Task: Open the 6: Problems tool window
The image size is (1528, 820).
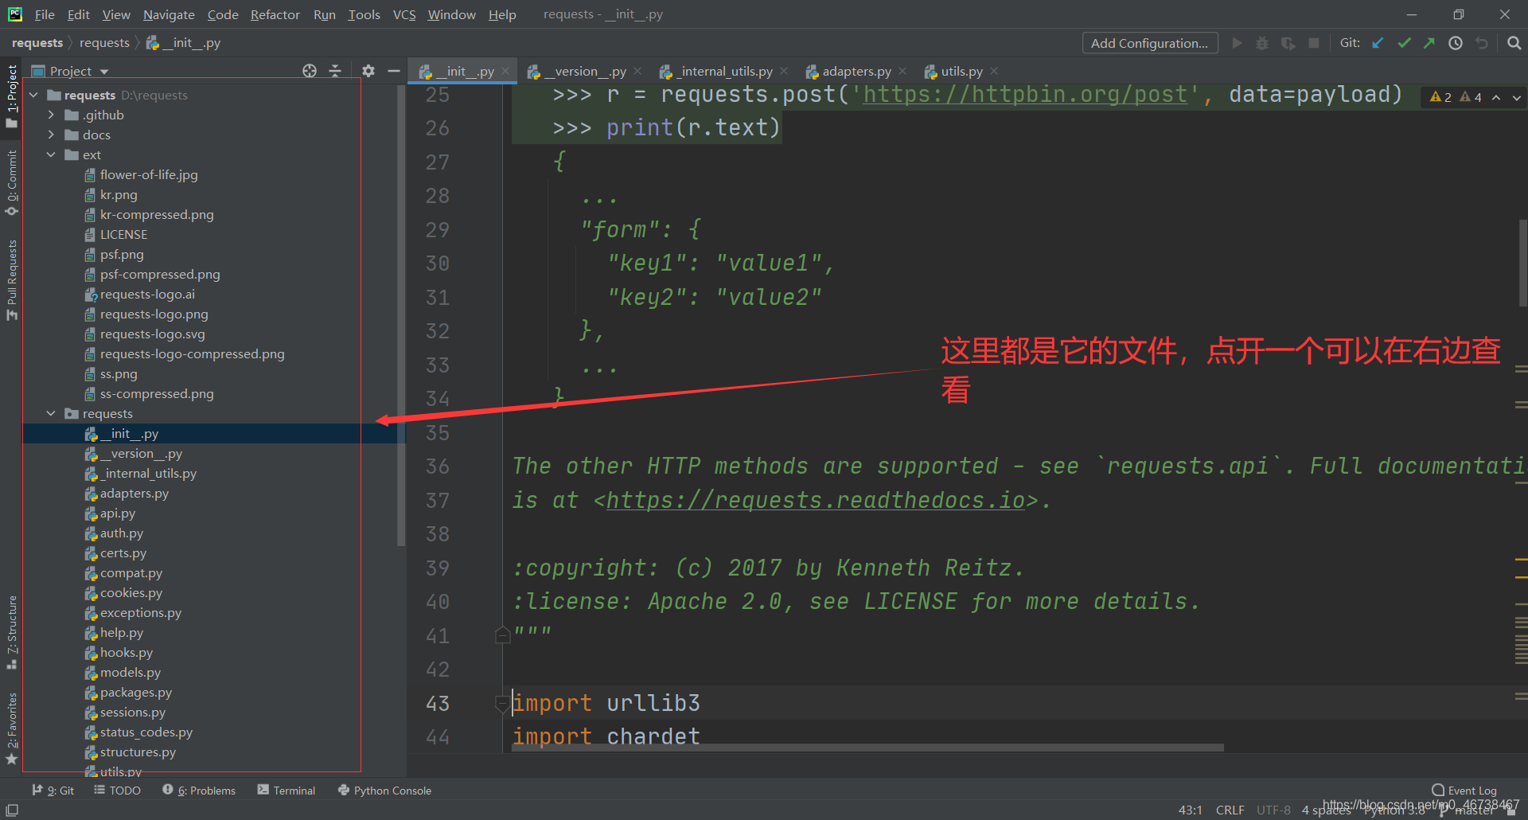Action: 199,791
